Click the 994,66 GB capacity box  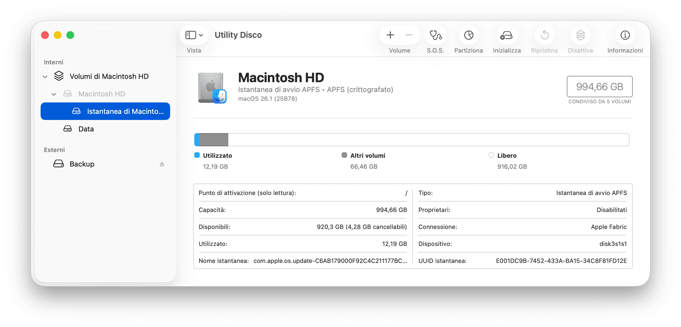click(x=600, y=87)
